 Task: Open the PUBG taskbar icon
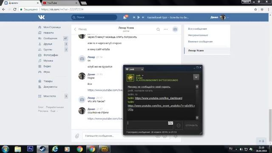(105, 149)
